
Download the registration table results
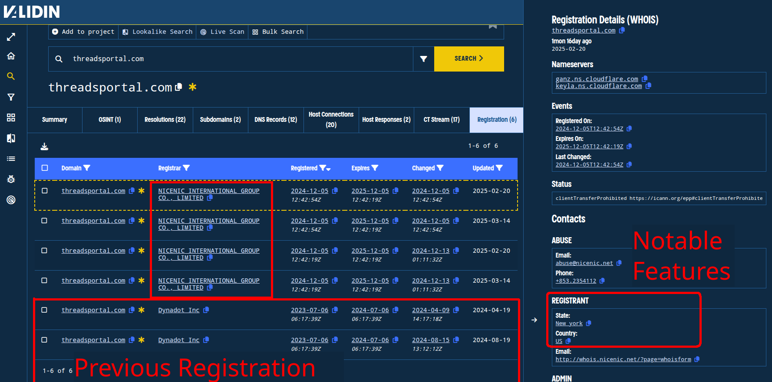44,147
